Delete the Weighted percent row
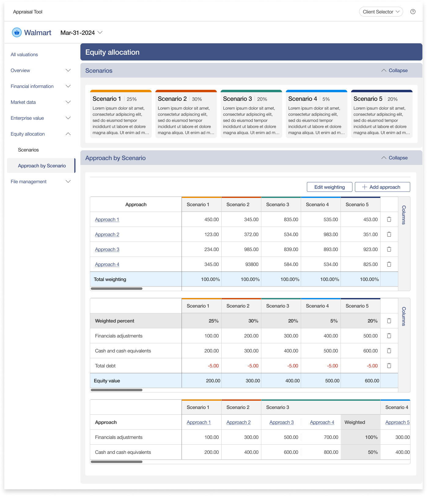 pos(389,321)
